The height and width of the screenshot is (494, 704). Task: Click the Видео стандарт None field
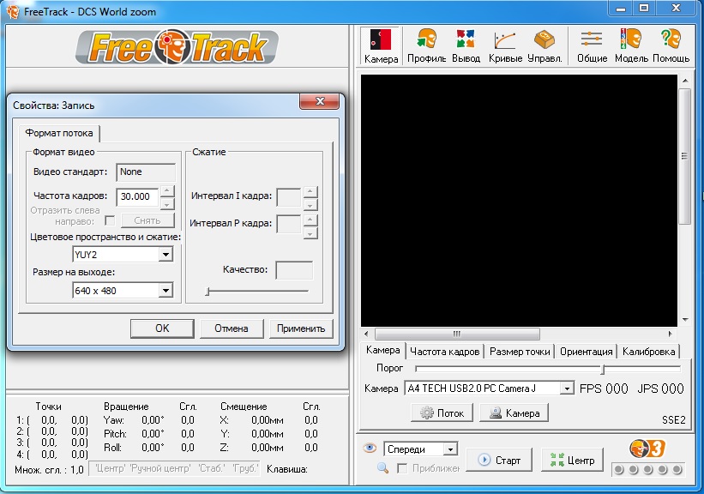[x=146, y=172]
